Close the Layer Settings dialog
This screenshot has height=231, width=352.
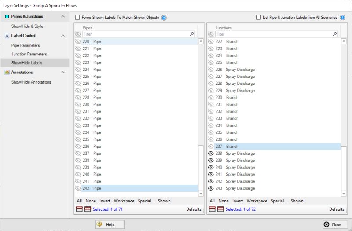tap(335, 224)
